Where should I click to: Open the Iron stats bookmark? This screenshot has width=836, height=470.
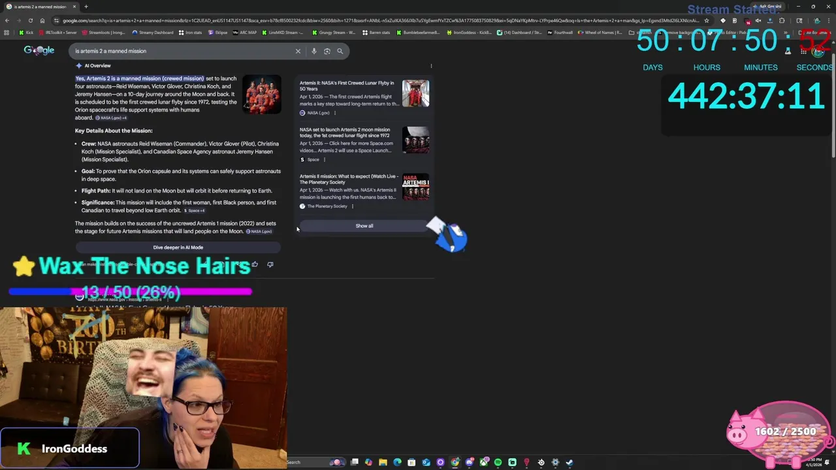click(x=190, y=32)
